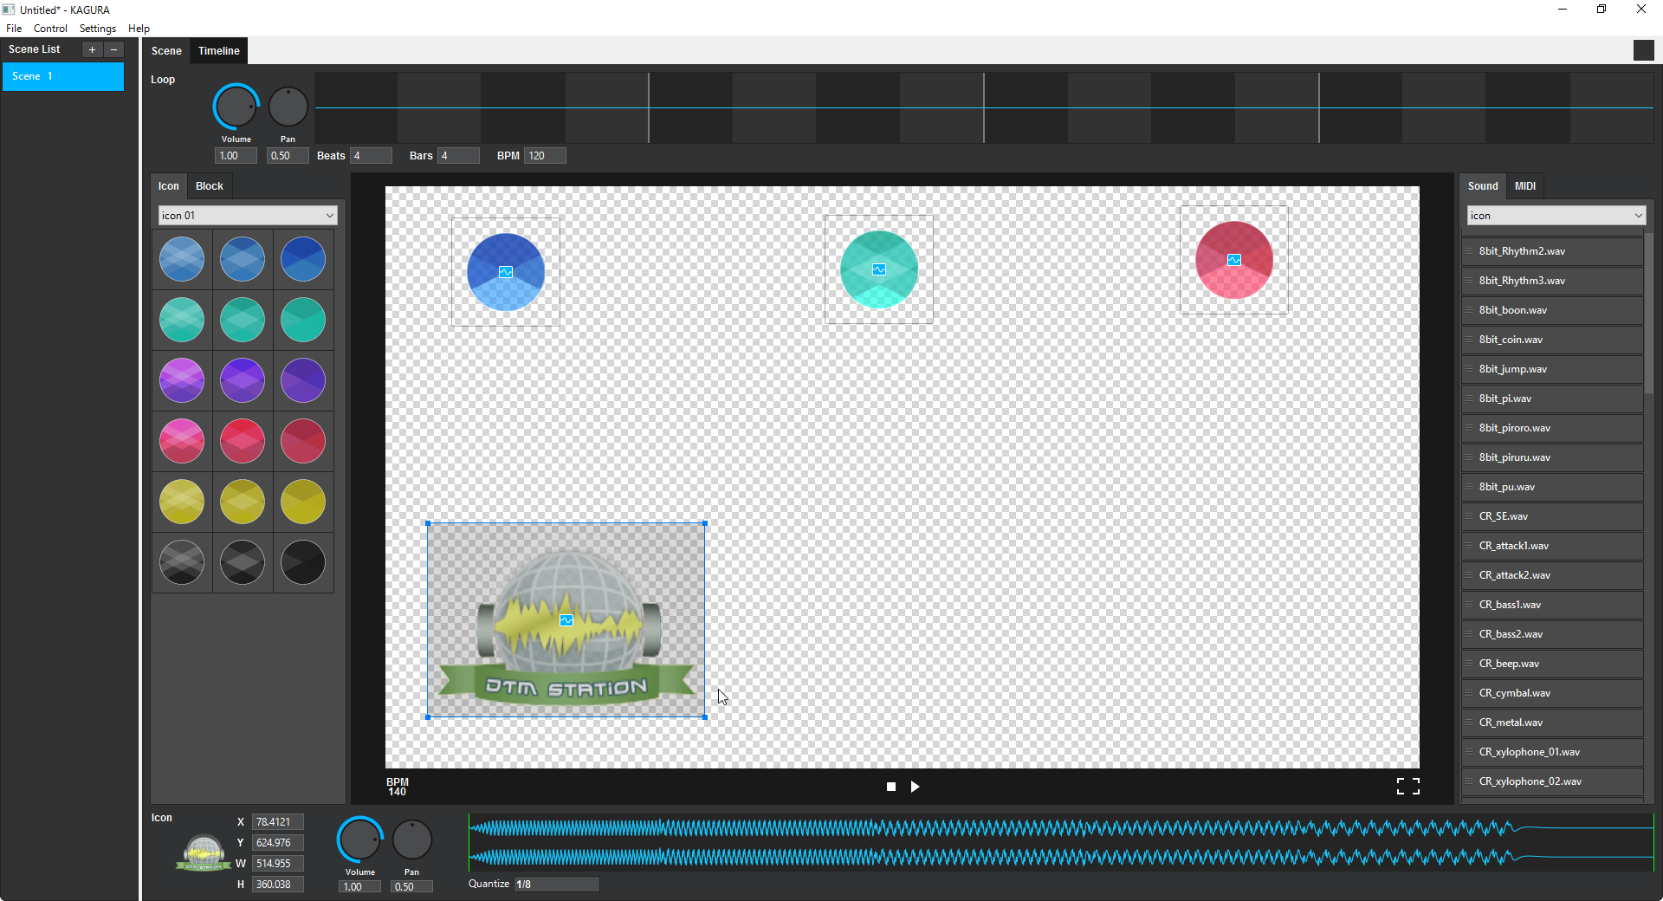The width and height of the screenshot is (1663, 901).
Task: Open the File menu
Action: [14, 29]
